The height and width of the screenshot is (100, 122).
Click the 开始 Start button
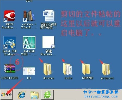(7, 95)
